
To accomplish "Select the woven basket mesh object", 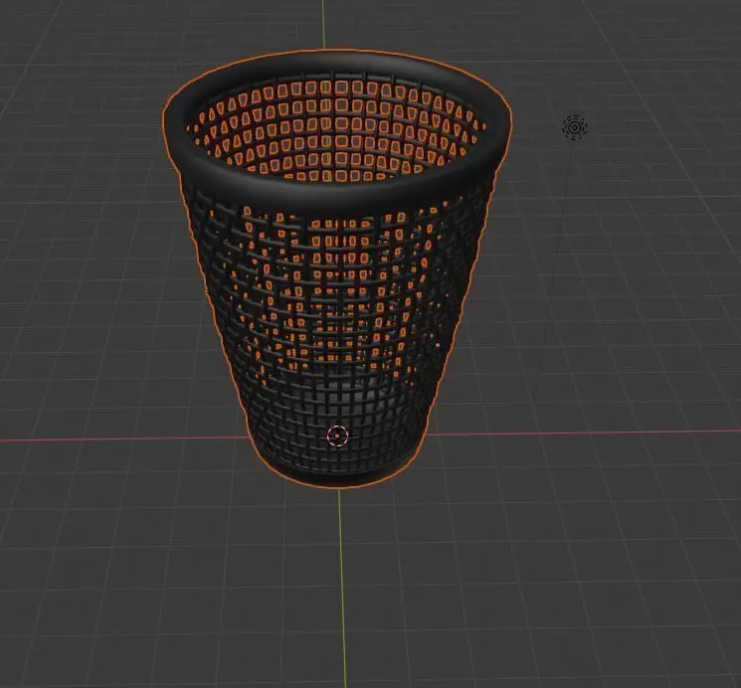I will [336, 267].
